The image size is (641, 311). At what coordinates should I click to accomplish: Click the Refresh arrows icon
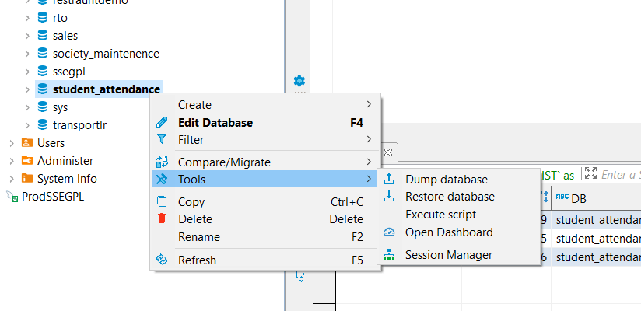pos(162,260)
